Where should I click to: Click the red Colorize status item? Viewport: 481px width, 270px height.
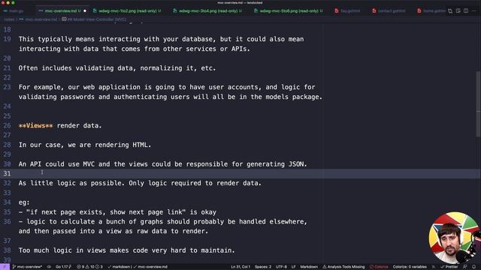(379, 267)
